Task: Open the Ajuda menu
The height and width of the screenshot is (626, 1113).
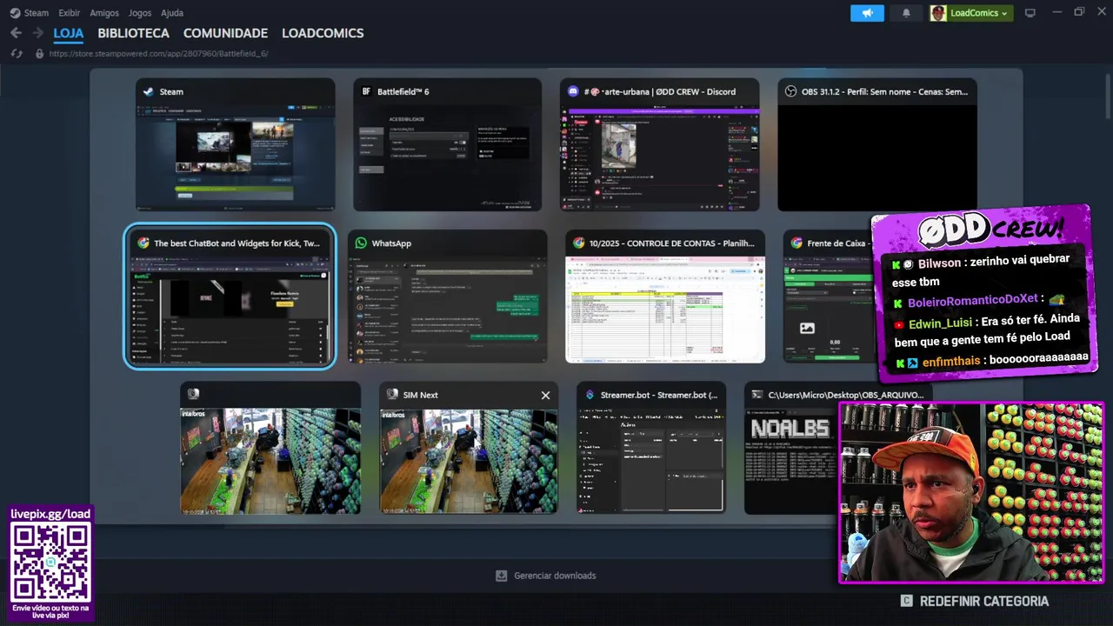Action: coord(172,13)
